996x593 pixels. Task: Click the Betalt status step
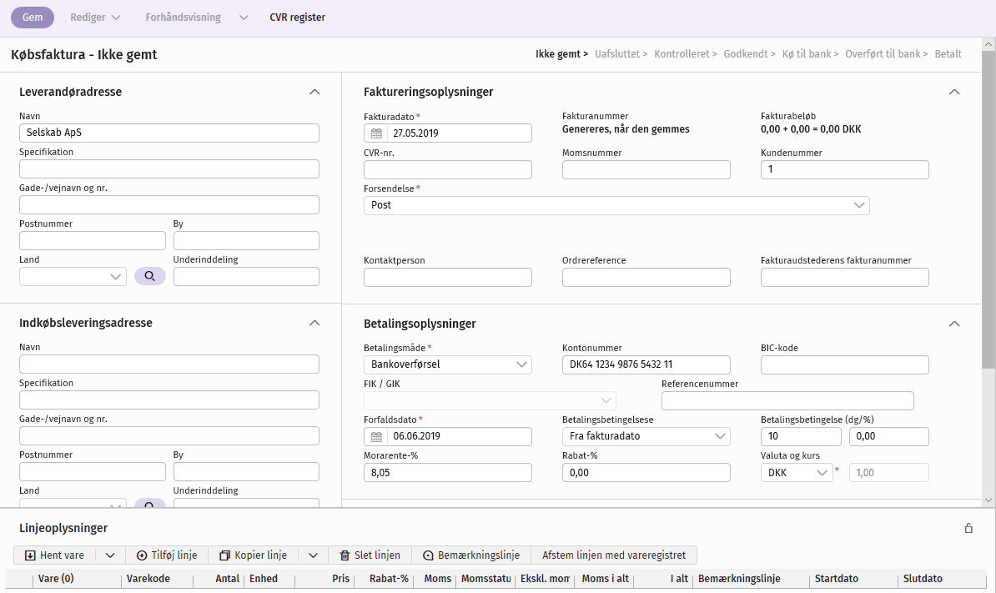[948, 54]
